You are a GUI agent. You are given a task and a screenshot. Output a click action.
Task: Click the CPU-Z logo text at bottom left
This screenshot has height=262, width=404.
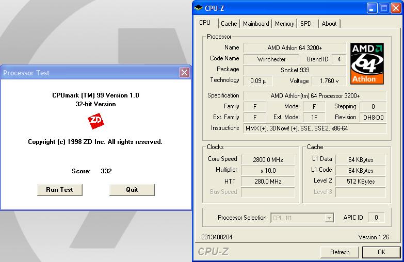[213, 252]
